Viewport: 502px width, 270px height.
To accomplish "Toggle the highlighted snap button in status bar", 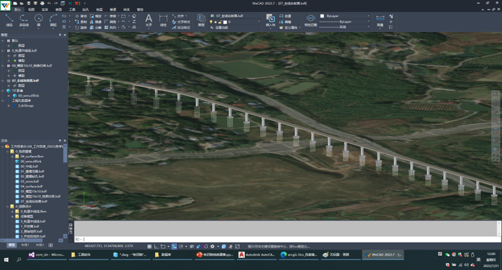I will (x=174, y=246).
